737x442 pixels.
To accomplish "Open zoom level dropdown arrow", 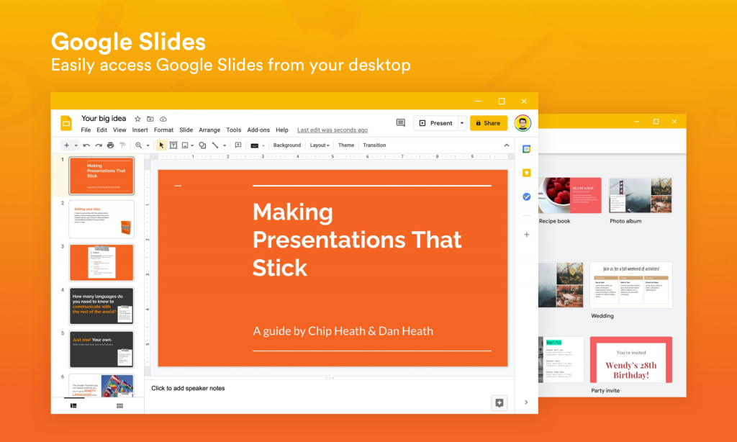I will [x=148, y=145].
